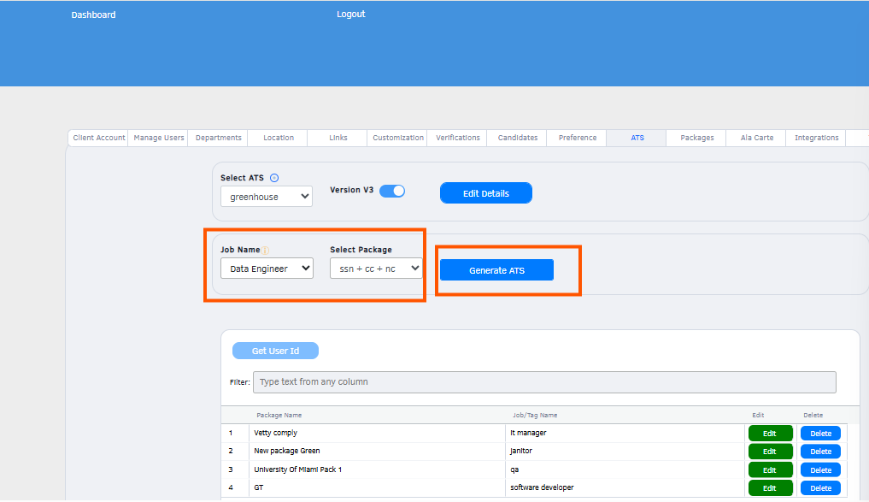Viewport: 869px width, 502px height.
Task: Open the Dashboard link in the header
Action: pyautogui.click(x=93, y=15)
